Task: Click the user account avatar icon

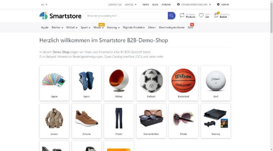Action: coord(178,4)
